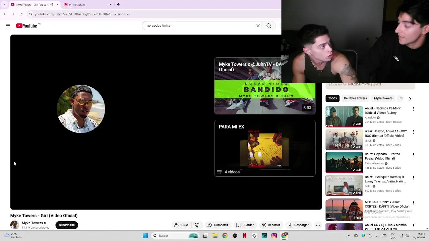Open the OBS taskbar icon
Viewport: 429px width, 241px height.
coord(235,236)
